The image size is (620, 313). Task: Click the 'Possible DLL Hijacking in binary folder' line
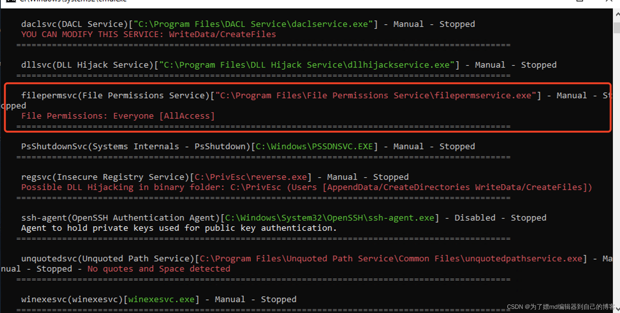coord(306,187)
